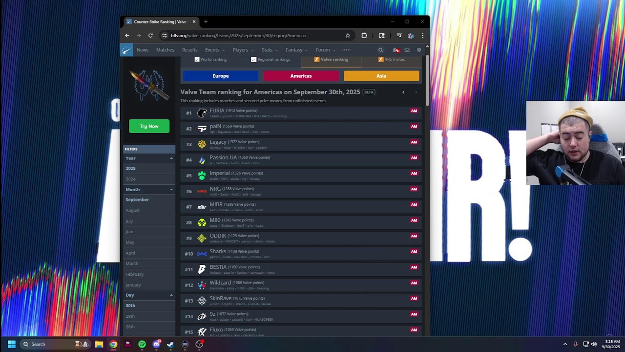Click the page vertical scrollbar
The width and height of the screenshot is (625, 352).
point(427,81)
